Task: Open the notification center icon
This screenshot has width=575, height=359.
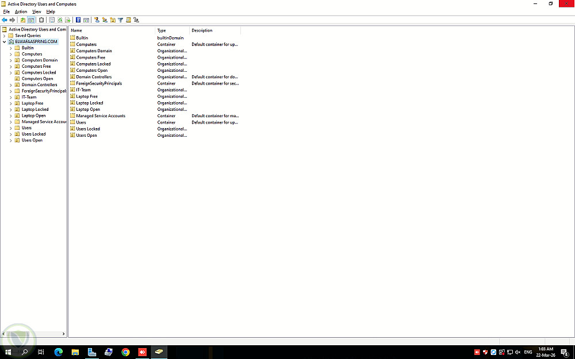Action: (x=565, y=353)
